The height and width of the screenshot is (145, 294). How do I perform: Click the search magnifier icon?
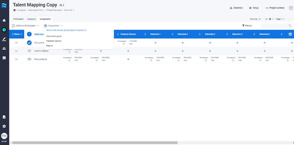click(x=290, y=26)
